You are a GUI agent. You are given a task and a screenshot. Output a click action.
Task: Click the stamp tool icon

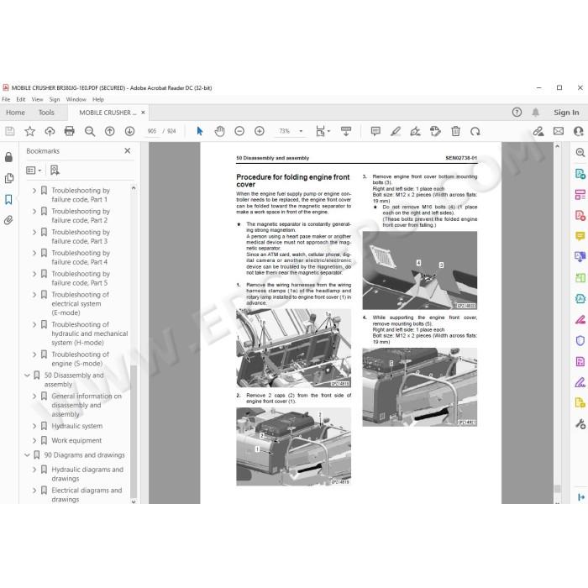[435, 131]
